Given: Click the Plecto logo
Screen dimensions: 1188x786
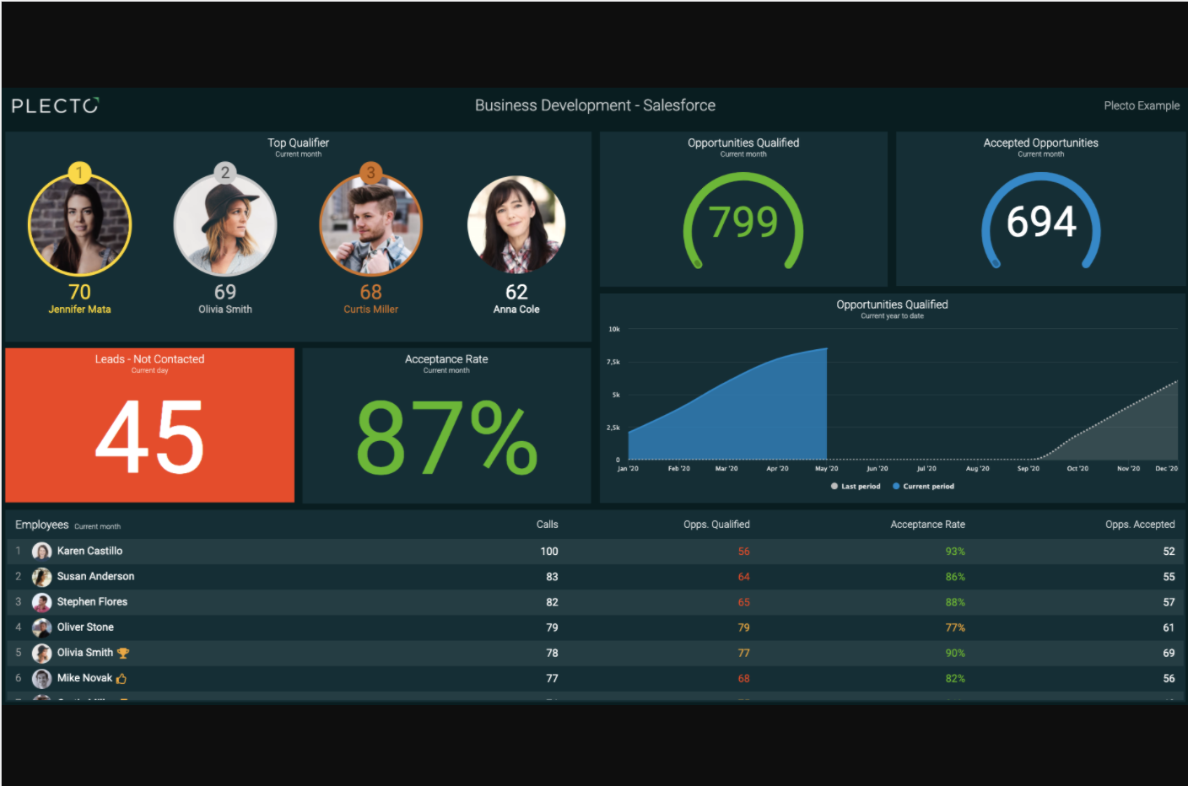Looking at the screenshot, I should tap(55, 105).
